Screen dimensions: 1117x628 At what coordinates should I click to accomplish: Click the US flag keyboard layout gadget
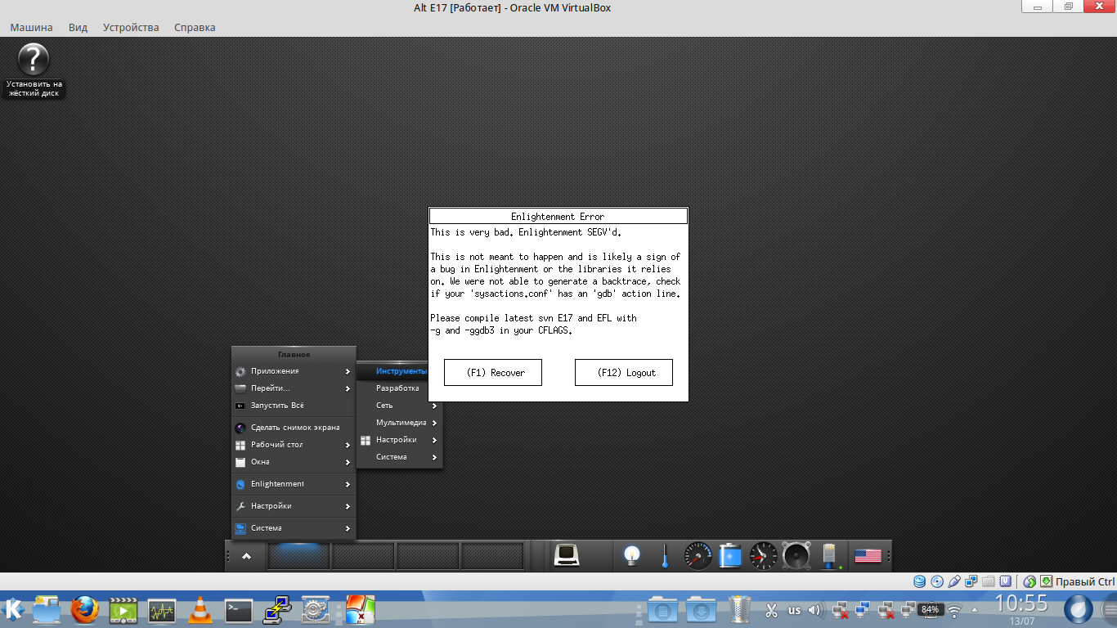pos(868,556)
